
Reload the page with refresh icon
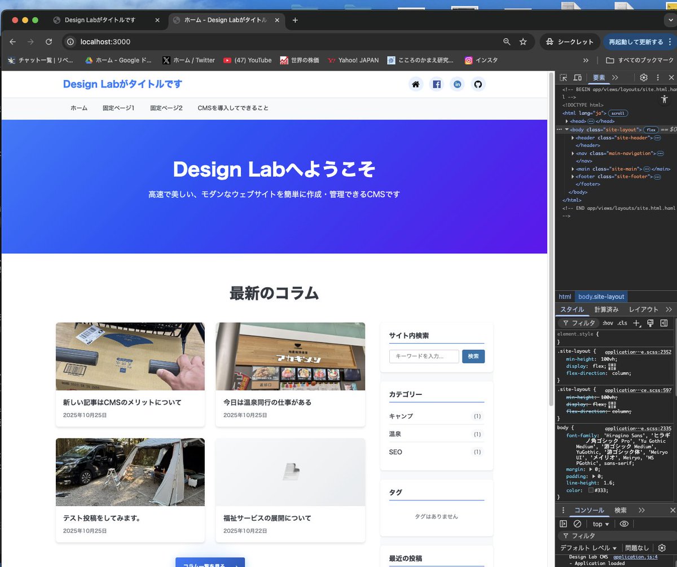coord(49,42)
